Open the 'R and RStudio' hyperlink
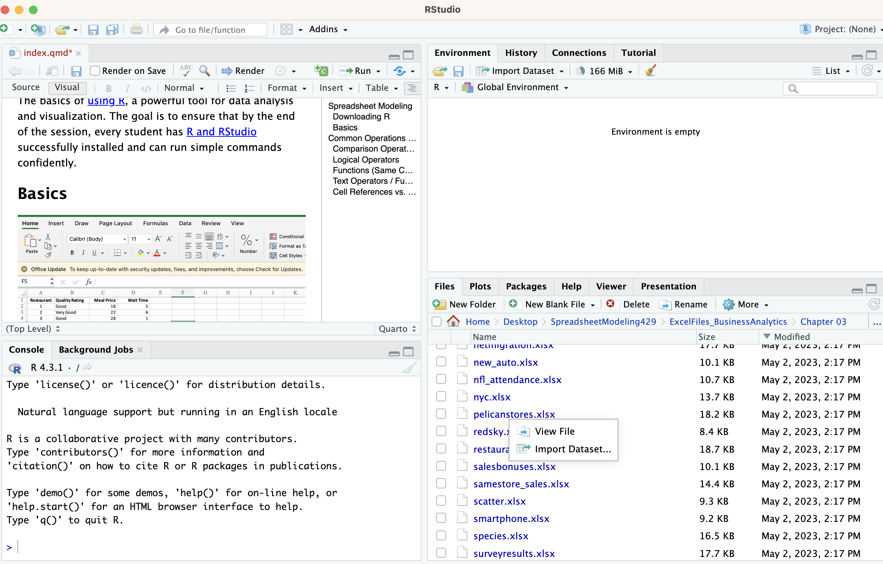 click(221, 131)
